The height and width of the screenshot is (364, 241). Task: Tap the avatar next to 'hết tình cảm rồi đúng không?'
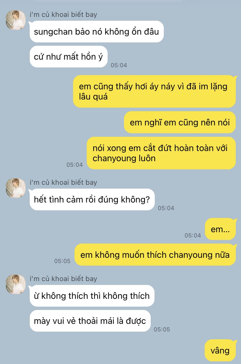point(15,188)
